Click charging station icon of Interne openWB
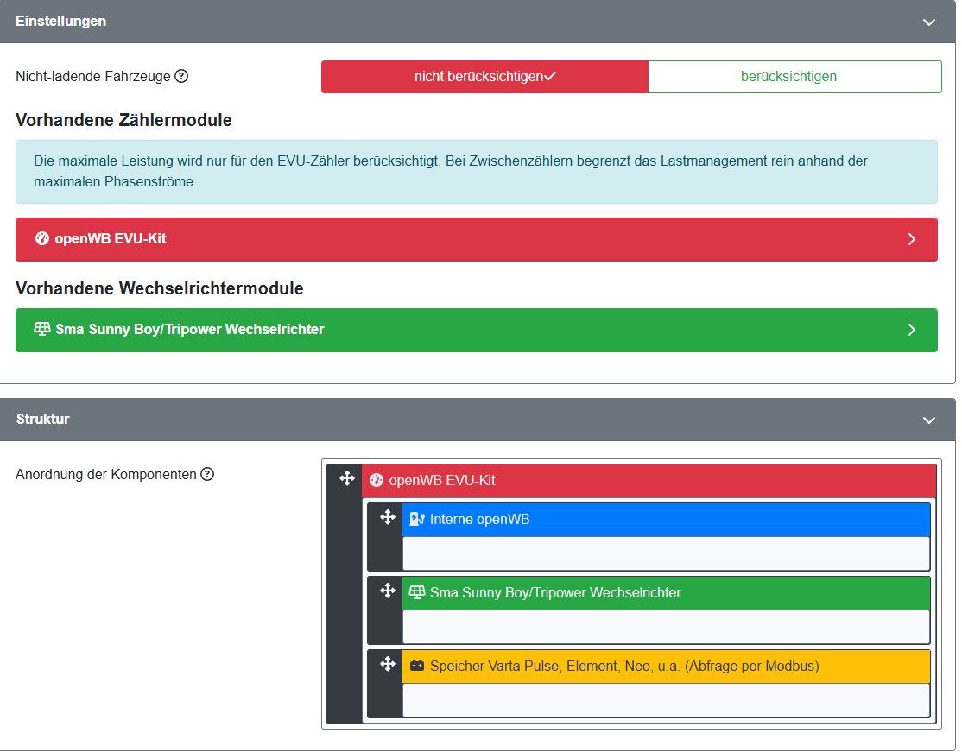This screenshot has height=752, width=962. click(417, 519)
